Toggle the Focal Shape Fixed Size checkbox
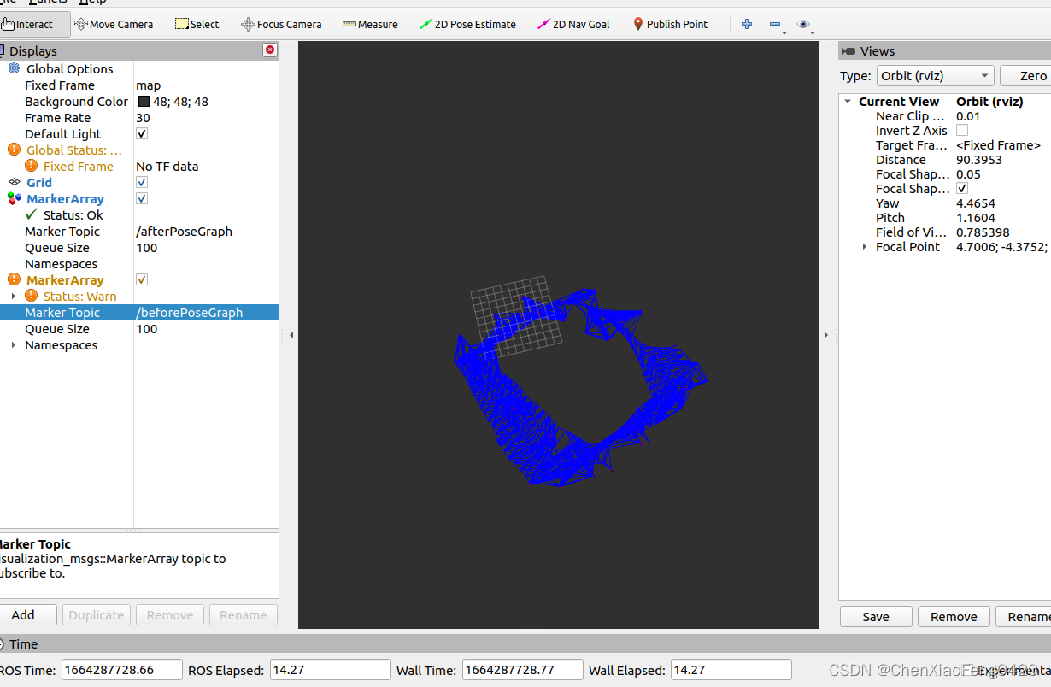 pos(962,188)
